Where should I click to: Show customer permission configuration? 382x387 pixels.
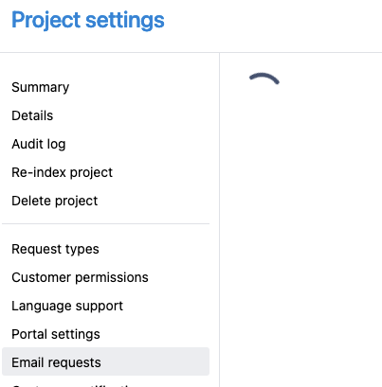(x=80, y=277)
